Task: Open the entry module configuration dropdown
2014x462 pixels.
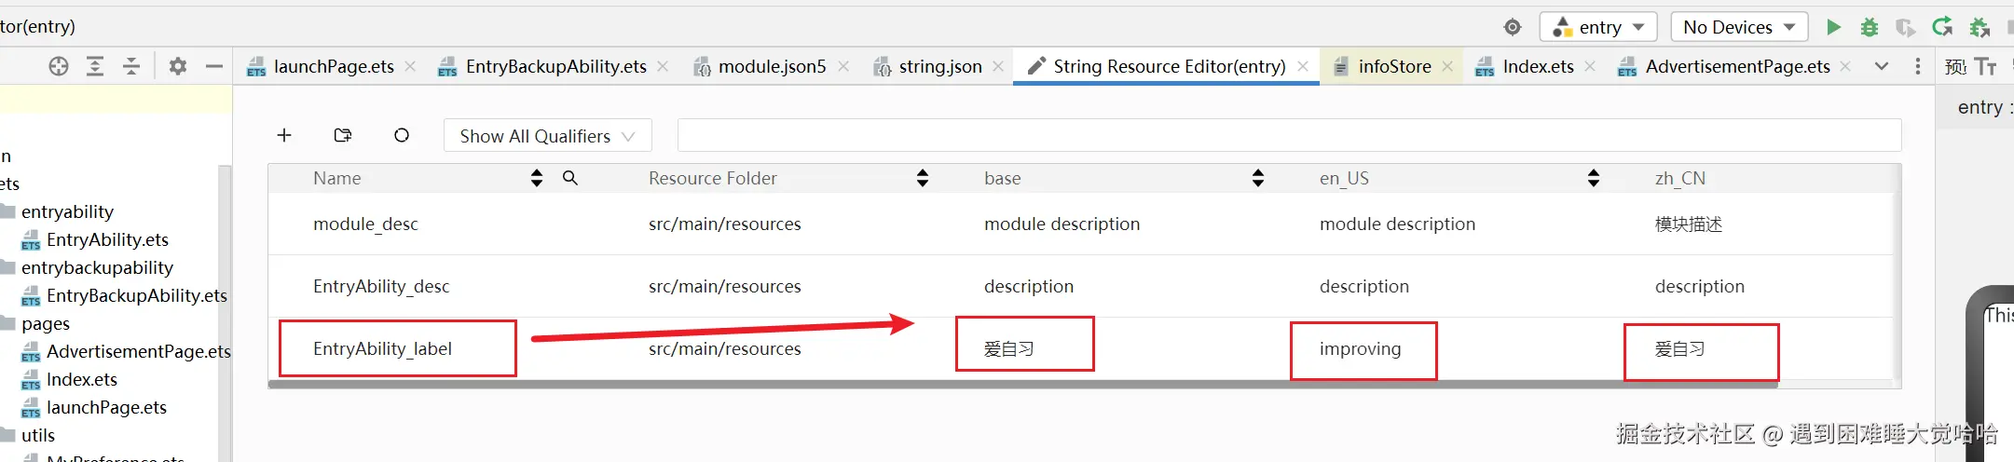Action: pos(1598,27)
